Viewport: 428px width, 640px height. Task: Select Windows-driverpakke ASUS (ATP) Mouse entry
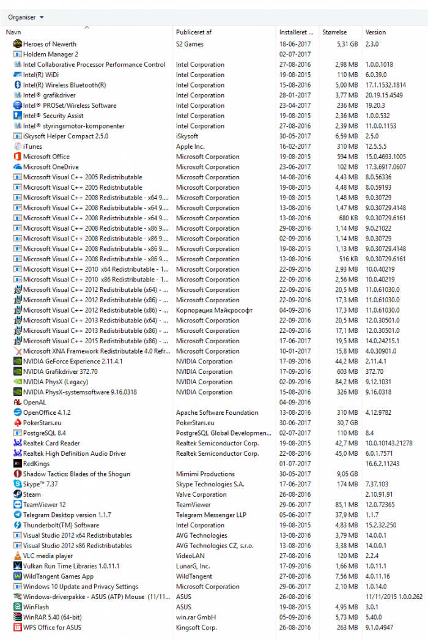pyautogui.click(x=97, y=597)
